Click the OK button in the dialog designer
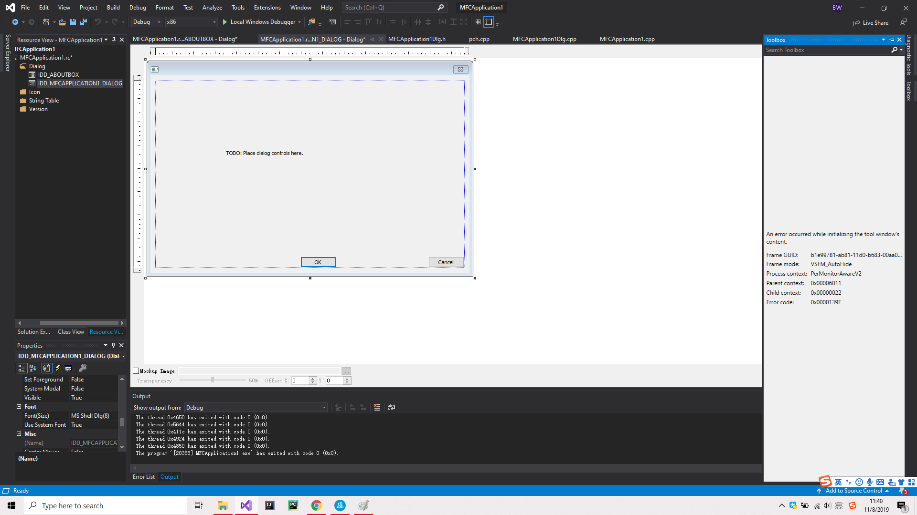917x515 pixels. [x=318, y=262]
